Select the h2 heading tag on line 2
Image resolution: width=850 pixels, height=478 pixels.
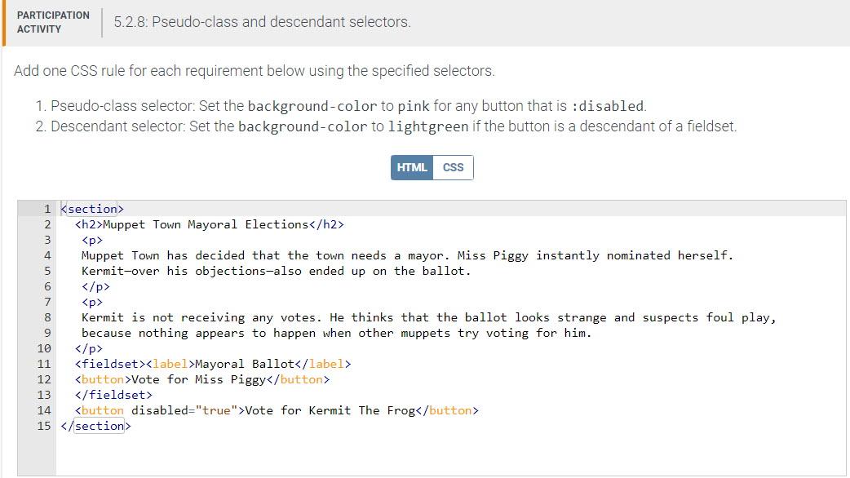coord(88,224)
